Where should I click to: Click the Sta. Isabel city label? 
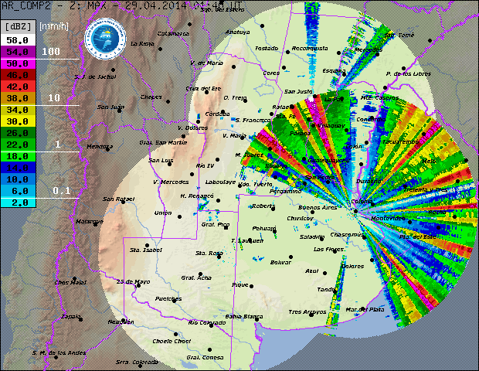[146, 250]
